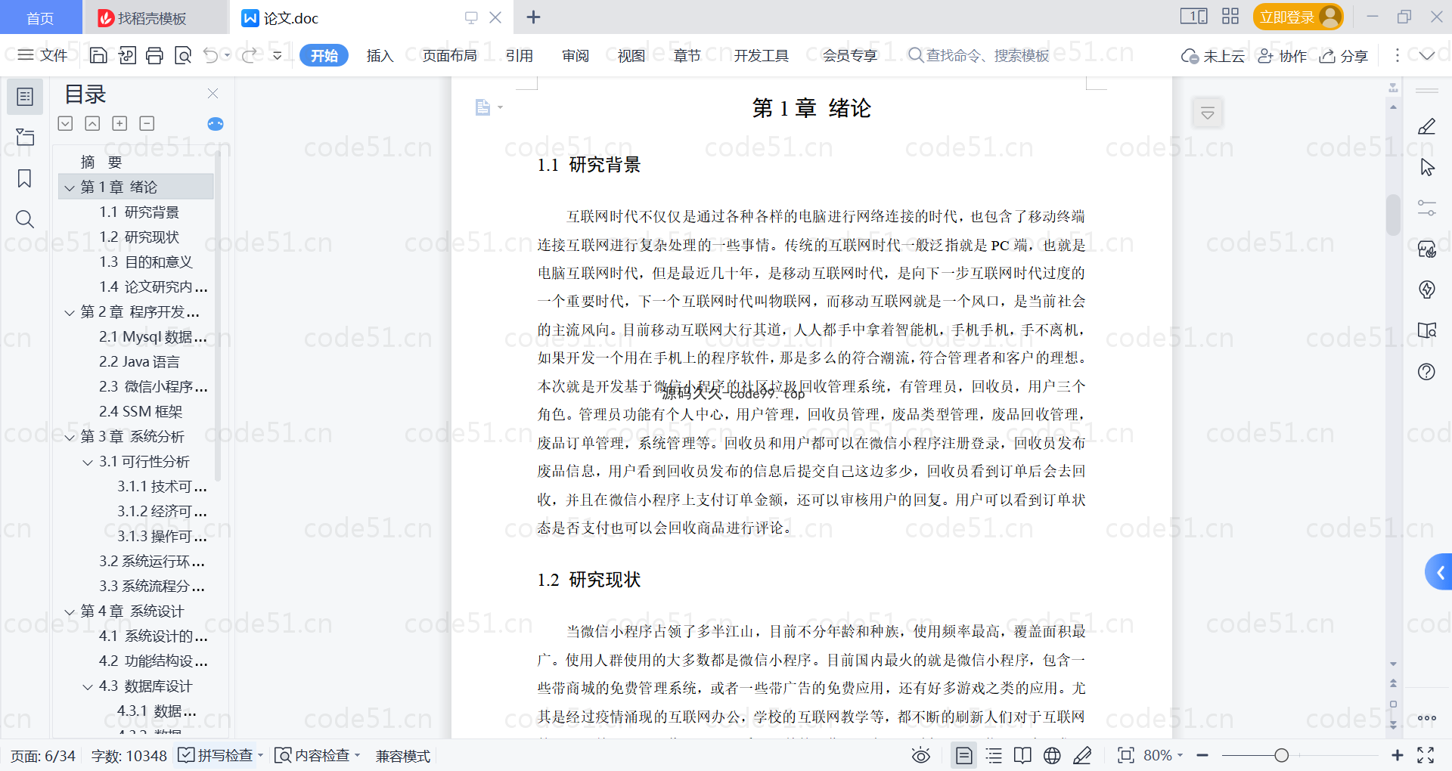Image resolution: width=1452 pixels, height=771 pixels.
Task: Click the 协作 collaborate button
Action: (1283, 56)
